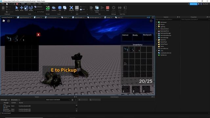The width and height of the screenshot is (210, 118).
Task: Open Game Settings gear
Action: pyautogui.click(x=114, y=9)
